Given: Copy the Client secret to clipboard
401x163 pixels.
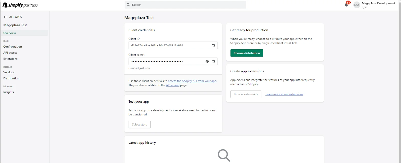Looking at the screenshot, I should tap(213, 61).
